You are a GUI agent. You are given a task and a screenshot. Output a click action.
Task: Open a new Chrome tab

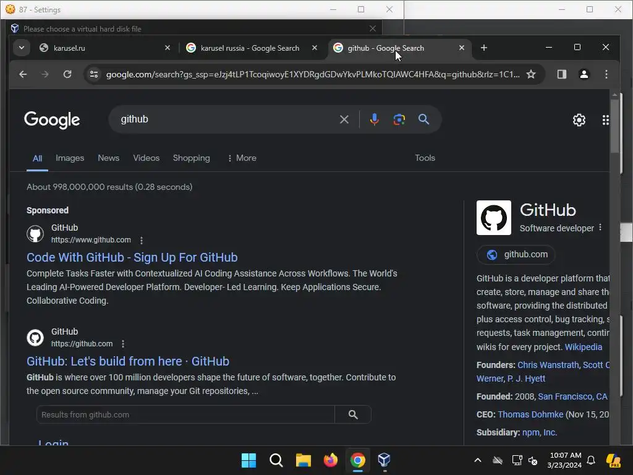click(x=483, y=48)
